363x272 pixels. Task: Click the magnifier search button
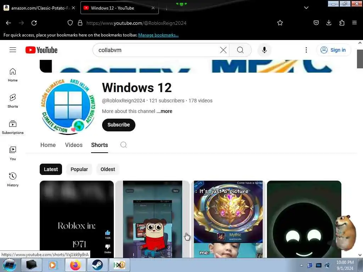(240, 50)
